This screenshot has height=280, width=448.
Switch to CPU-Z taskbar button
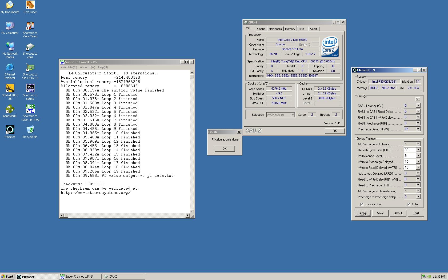click(x=124, y=277)
